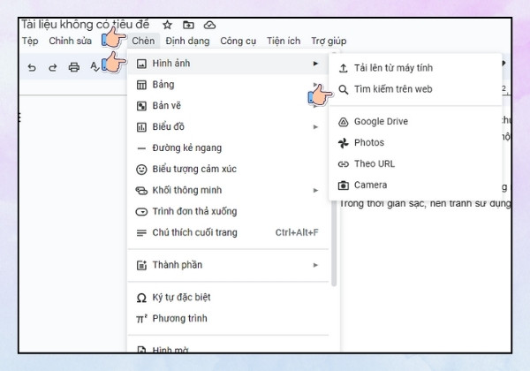Viewport: 530px width, 371px height.
Task: Choose Tải lên từ máy tính
Action: tap(415, 68)
